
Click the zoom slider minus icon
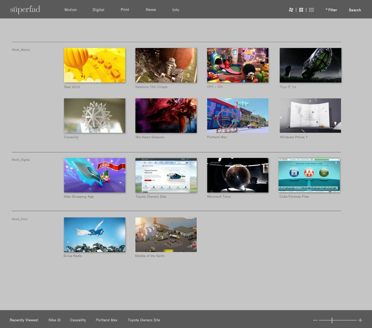315,320
